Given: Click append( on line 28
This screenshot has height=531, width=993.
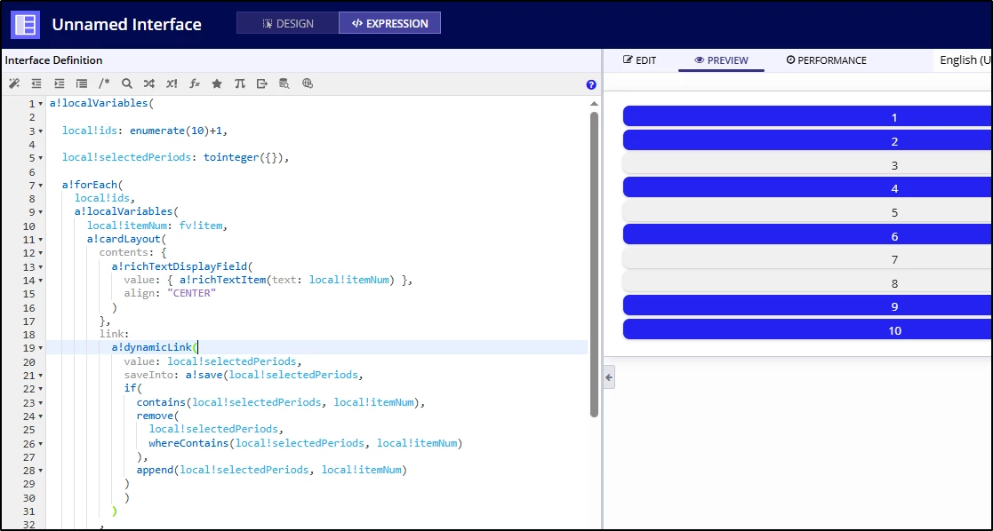Looking at the screenshot, I should point(158,471).
